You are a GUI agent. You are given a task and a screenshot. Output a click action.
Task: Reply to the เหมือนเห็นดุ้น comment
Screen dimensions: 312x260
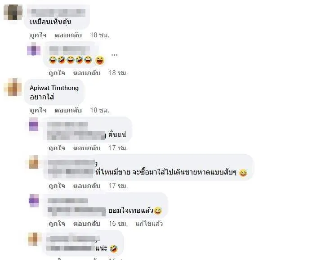coord(68,35)
